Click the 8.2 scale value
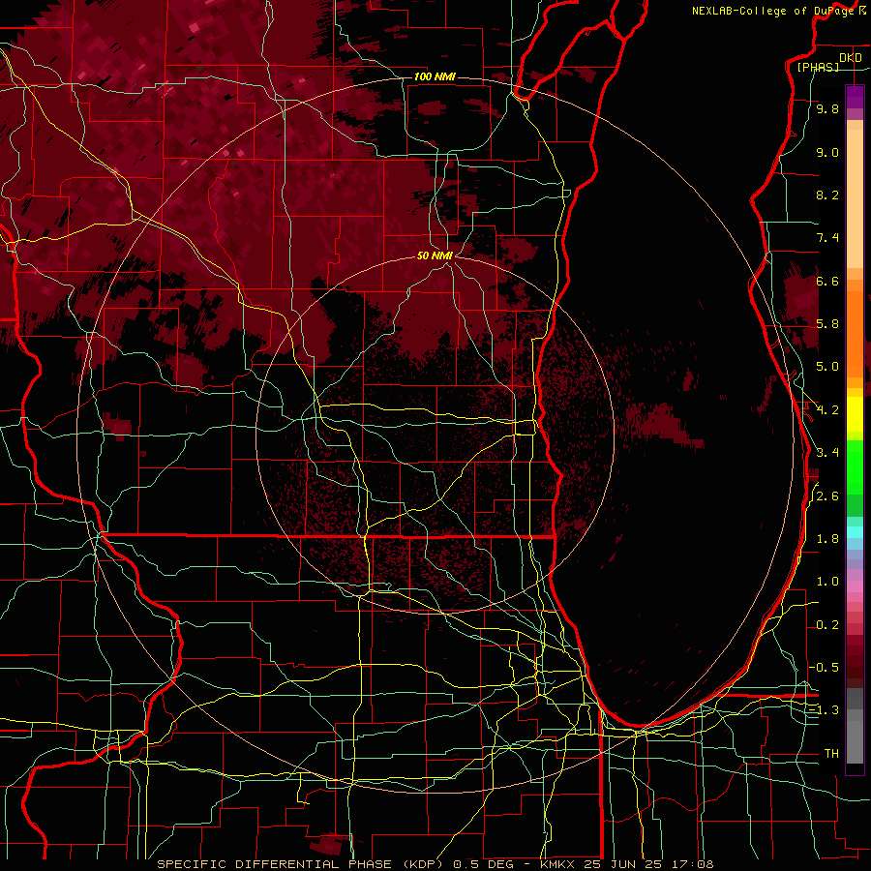 [827, 195]
